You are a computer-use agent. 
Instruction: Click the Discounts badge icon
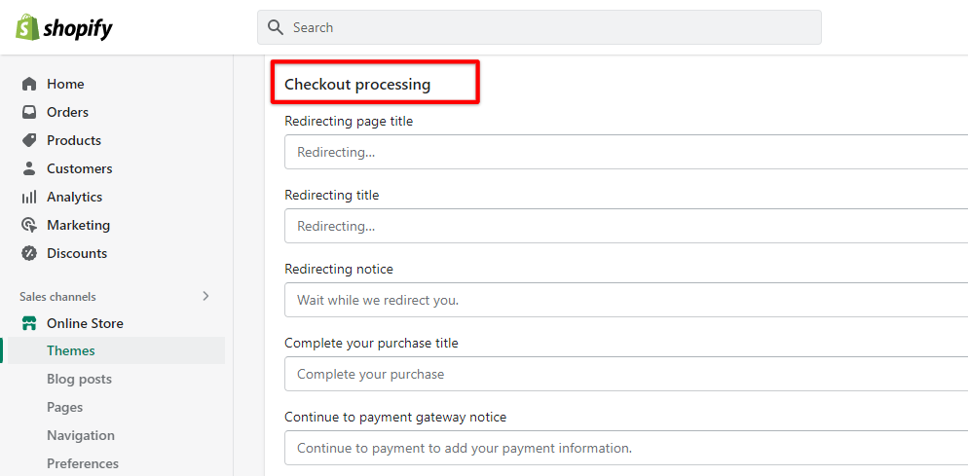tap(29, 253)
